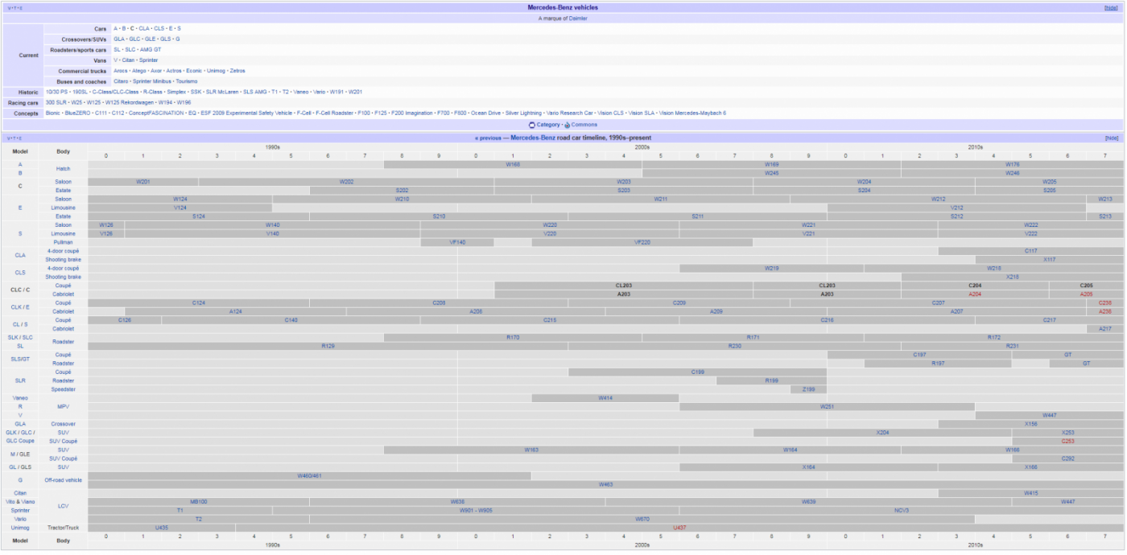Open the 300 SLR racing car link

click(56, 102)
